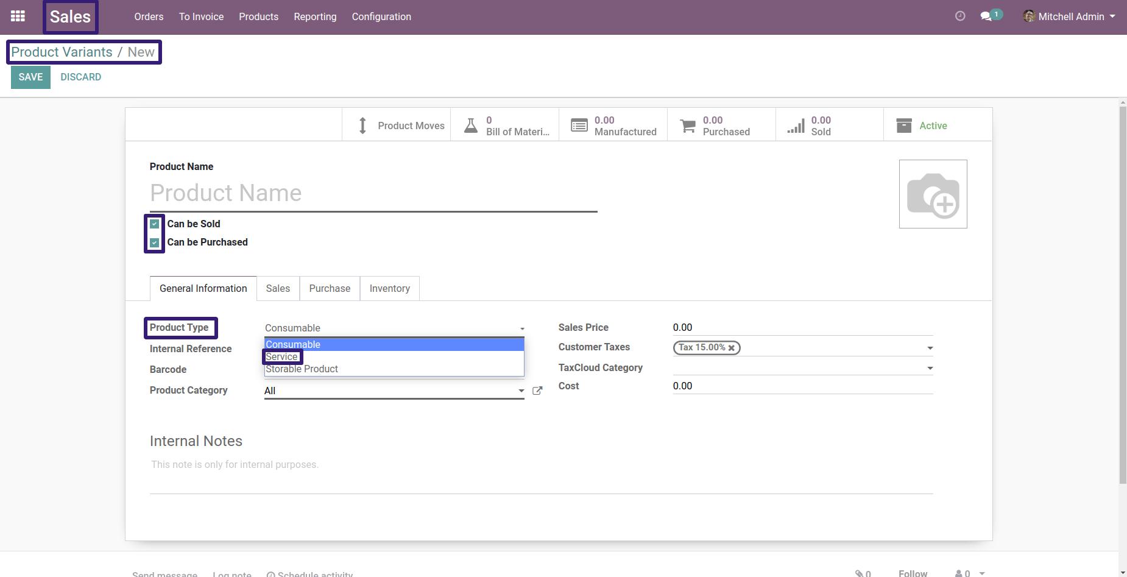Expand followers list caret
Screen dimensions: 1127x577
coord(982,574)
